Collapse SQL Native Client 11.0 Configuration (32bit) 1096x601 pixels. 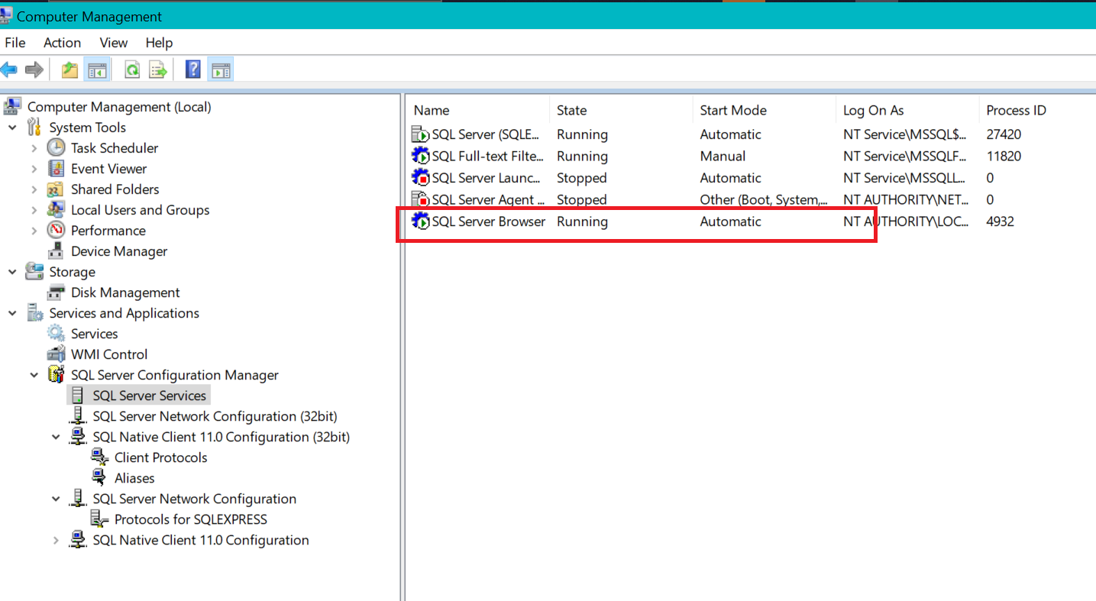tap(56, 437)
